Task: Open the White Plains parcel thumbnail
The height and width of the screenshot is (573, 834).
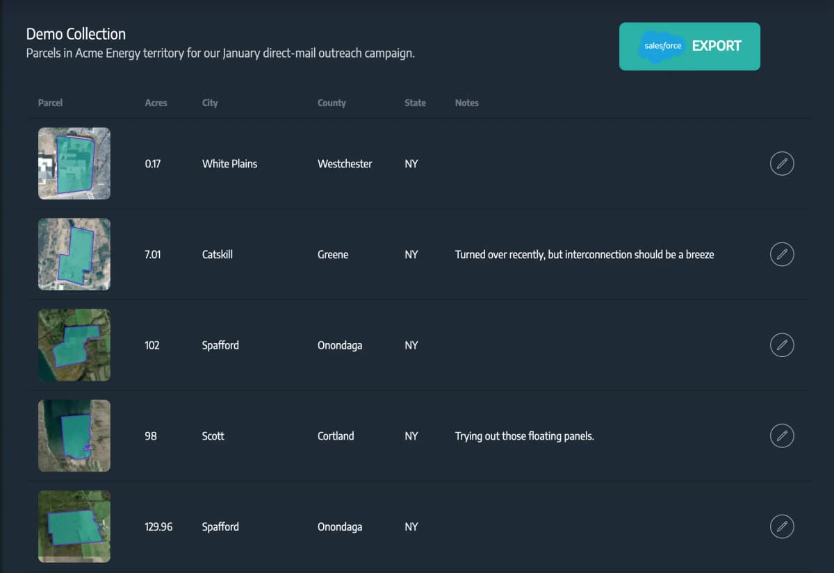Action: (x=74, y=164)
